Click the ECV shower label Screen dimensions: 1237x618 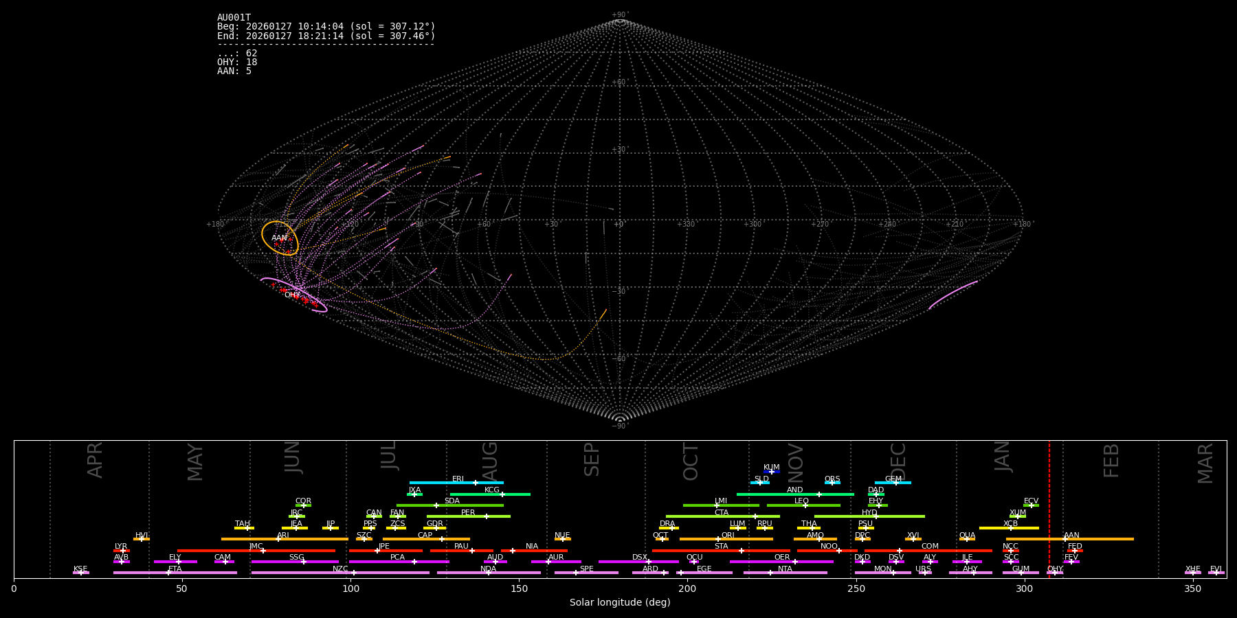(1031, 501)
